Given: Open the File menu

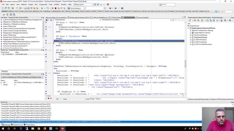Looking at the screenshot, I should coord(3,5).
